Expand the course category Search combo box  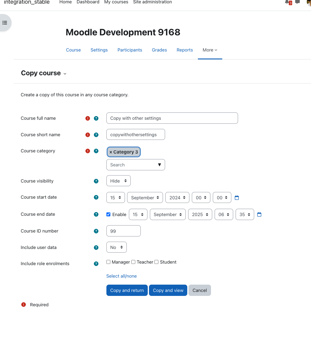136,165
